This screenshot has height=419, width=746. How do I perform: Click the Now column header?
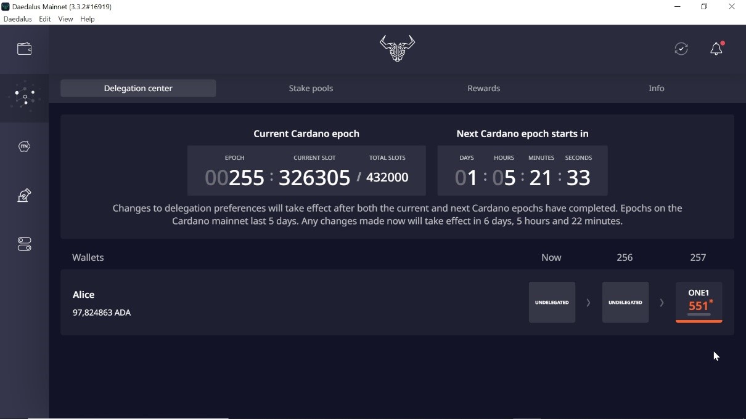(x=551, y=257)
